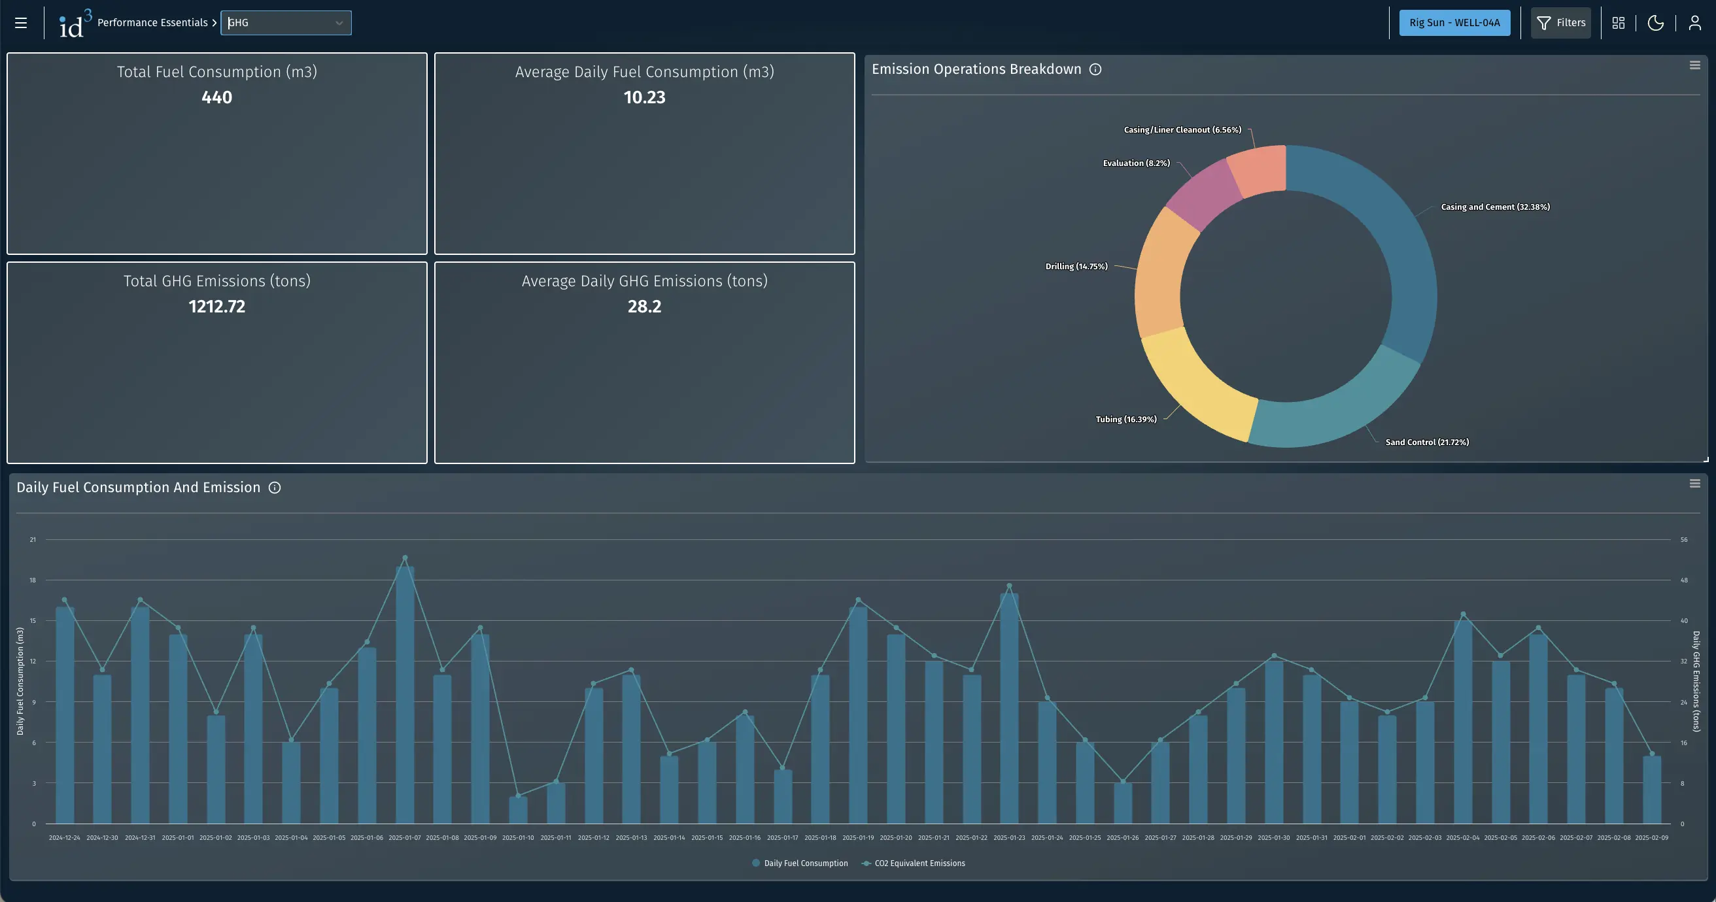
Task: Click the Total GHG Emissions card
Action: [x=216, y=363]
